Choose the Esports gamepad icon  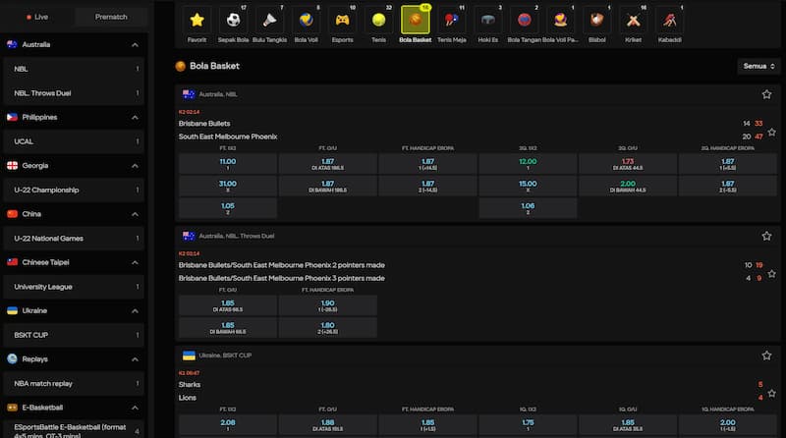tap(343, 20)
